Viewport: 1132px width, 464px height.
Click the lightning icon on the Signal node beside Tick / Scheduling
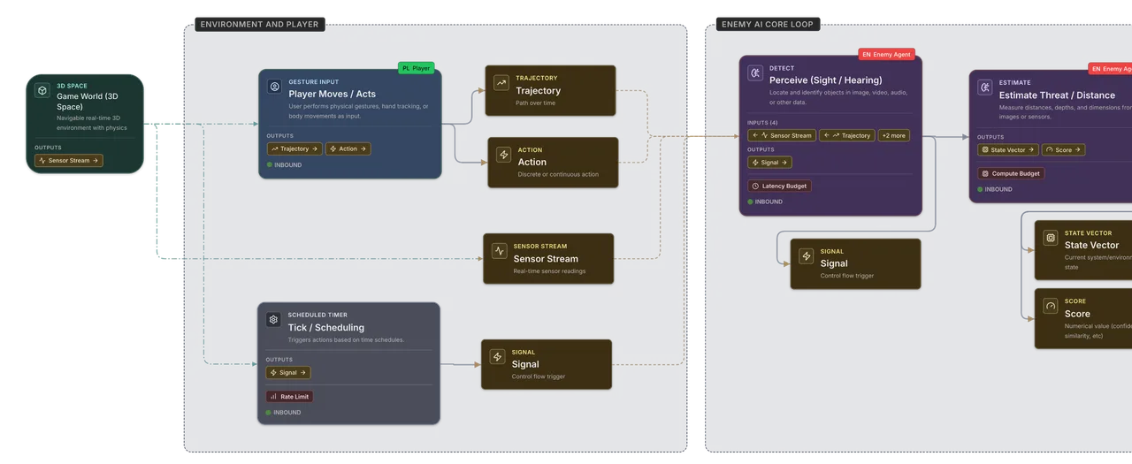click(498, 357)
